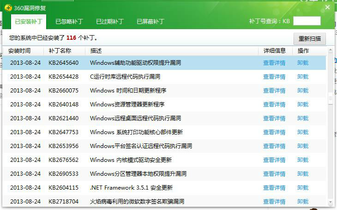Click the 描述 column header
Image resolution: width=337 pixels, height=210 pixels.
[96, 51]
